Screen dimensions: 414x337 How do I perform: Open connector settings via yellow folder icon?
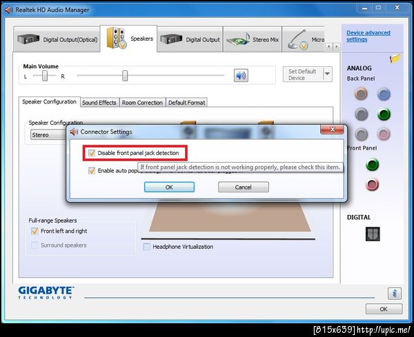click(x=395, y=59)
